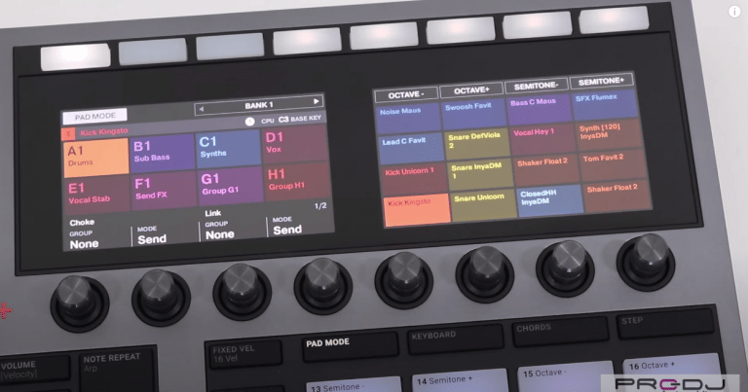Select the Noise Maus pad
Viewport: 748px width, 392px height.
(408, 119)
